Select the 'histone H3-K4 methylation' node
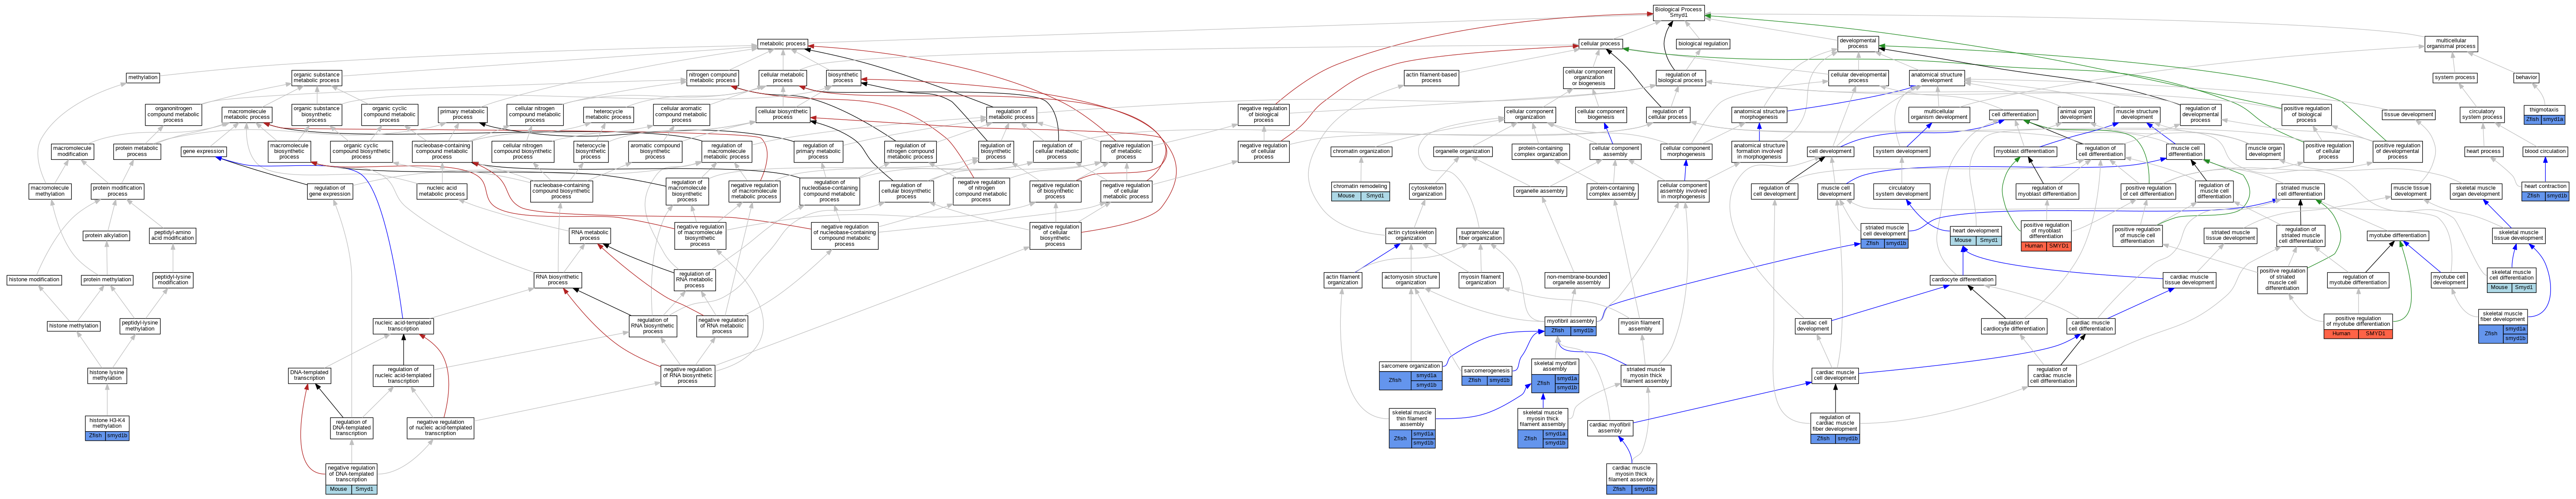Image resolution: width=2576 pixels, height=499 pixels. coord(107,423)
